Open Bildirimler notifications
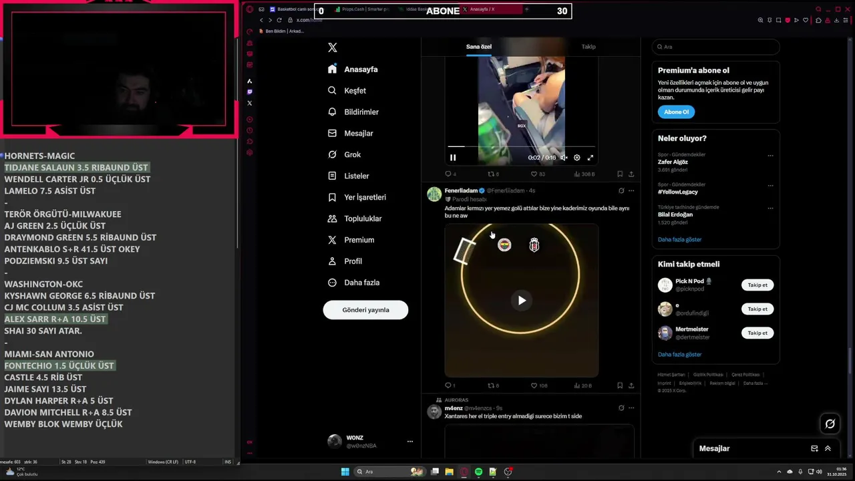The width and height of the screenshot is (855, 481). pos(353,112)
